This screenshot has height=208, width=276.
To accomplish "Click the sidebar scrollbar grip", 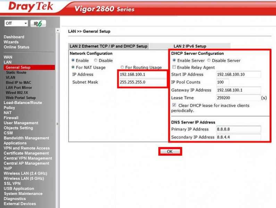I will [x=57, y=124].
